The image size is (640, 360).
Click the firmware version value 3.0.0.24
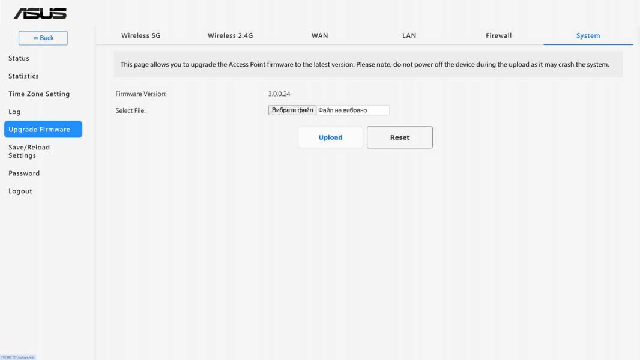pos(279,94)
